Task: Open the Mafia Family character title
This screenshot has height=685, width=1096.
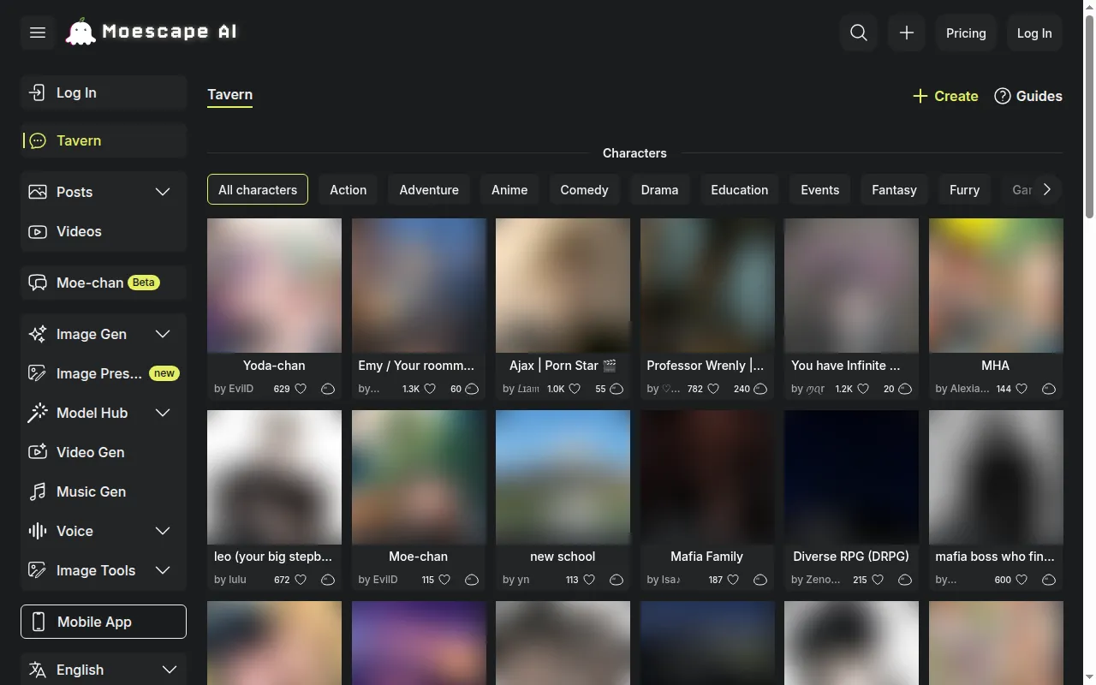Action: pos(706,557)
